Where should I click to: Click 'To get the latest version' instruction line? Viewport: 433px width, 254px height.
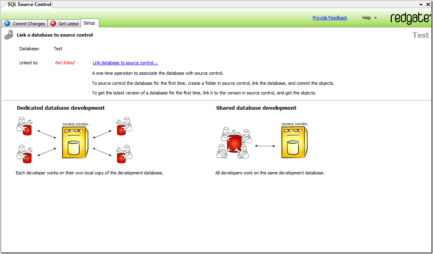tap(204, 93)
